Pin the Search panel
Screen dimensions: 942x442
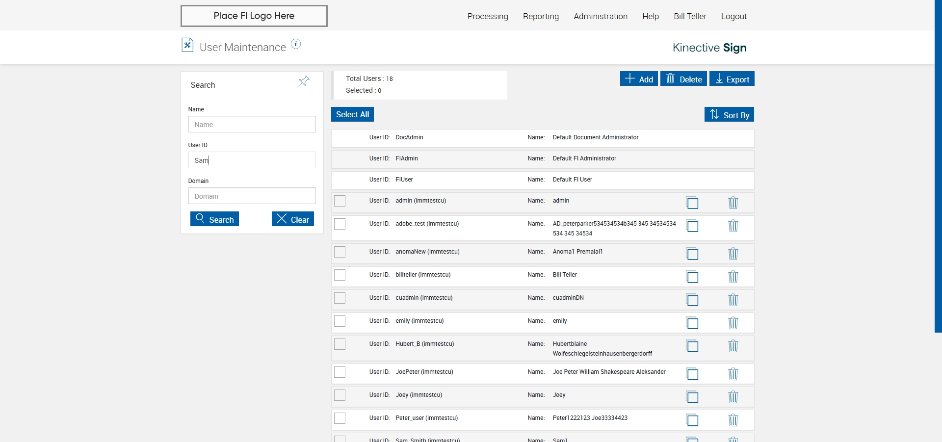pyautogui.click(x=304, y=81)
